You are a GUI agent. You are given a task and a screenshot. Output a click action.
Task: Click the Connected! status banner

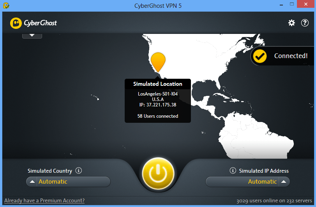282,56
